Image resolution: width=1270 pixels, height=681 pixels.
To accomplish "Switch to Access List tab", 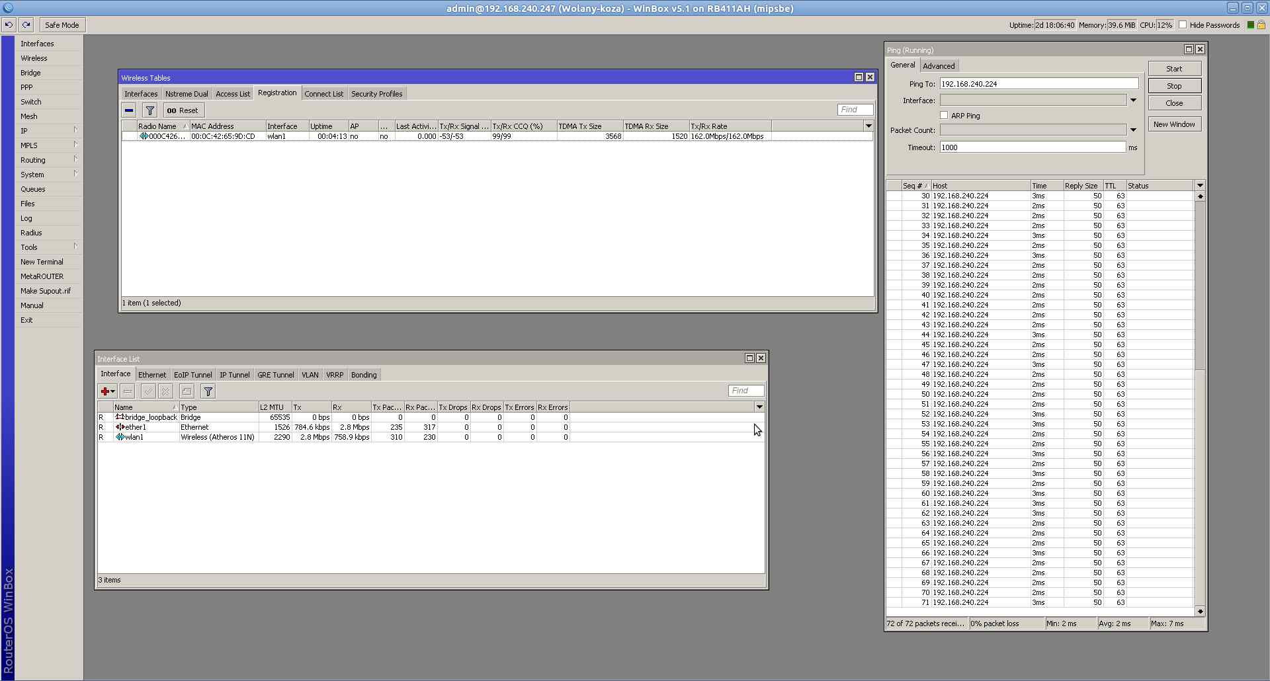I will click(233, 94).
